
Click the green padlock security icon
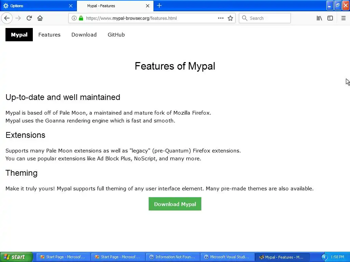[81, 18]
